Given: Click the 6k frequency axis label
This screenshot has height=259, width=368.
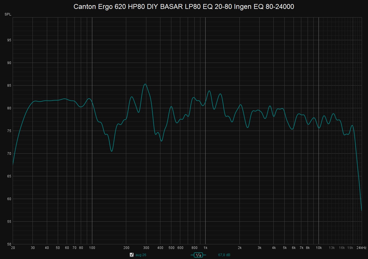Looking at the screenshot, I should click(x=294, y=248).
